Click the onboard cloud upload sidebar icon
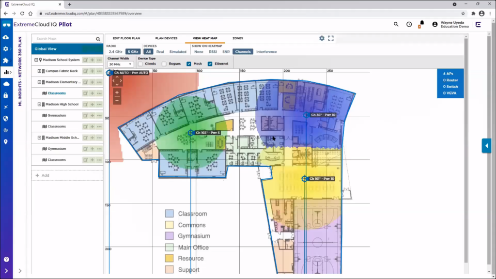This screenshot has height=279, width=496. pyautogui.click(x=6, y=37)
